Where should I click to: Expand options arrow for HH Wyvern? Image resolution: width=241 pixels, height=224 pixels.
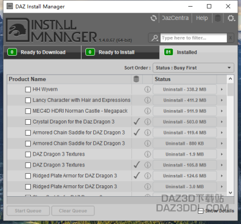pyautogui.click(x=222, y=90)
